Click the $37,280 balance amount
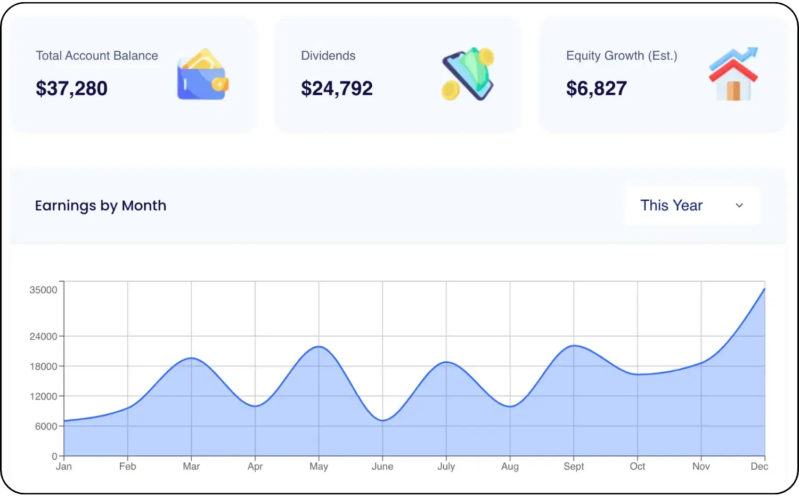Image resolution: width=799 pixels, height=497 pixels. pos(71,88)
